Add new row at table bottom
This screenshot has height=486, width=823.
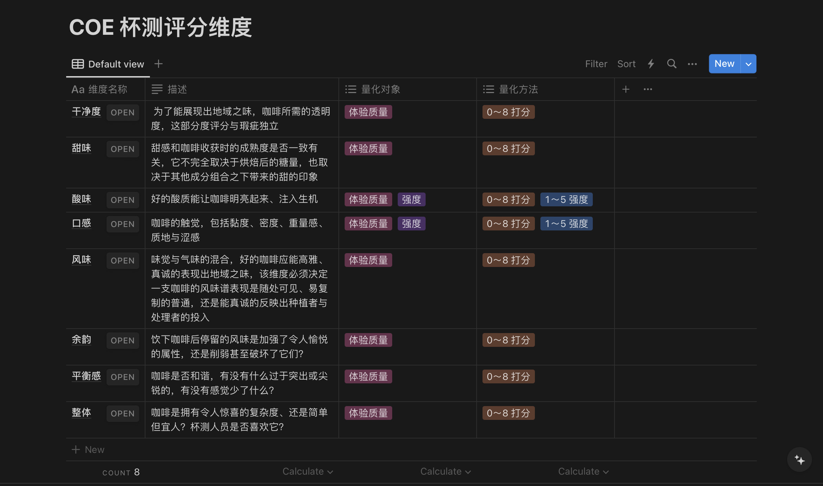[x=88, y=449]
